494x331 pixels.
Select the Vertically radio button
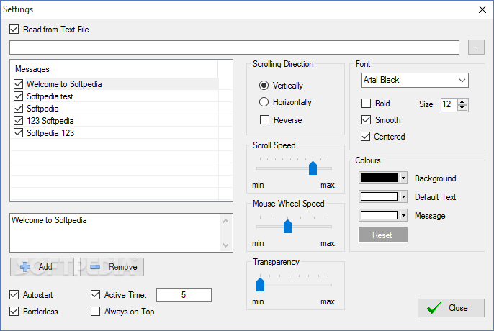click(264, 86)
